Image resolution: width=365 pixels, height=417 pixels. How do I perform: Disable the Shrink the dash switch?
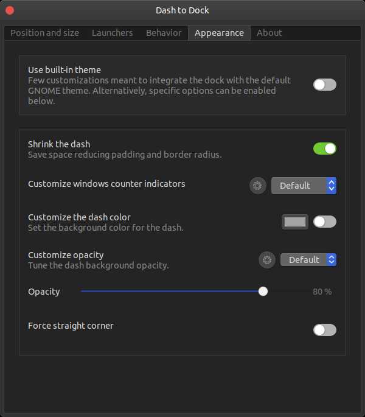tap(324, 149)
